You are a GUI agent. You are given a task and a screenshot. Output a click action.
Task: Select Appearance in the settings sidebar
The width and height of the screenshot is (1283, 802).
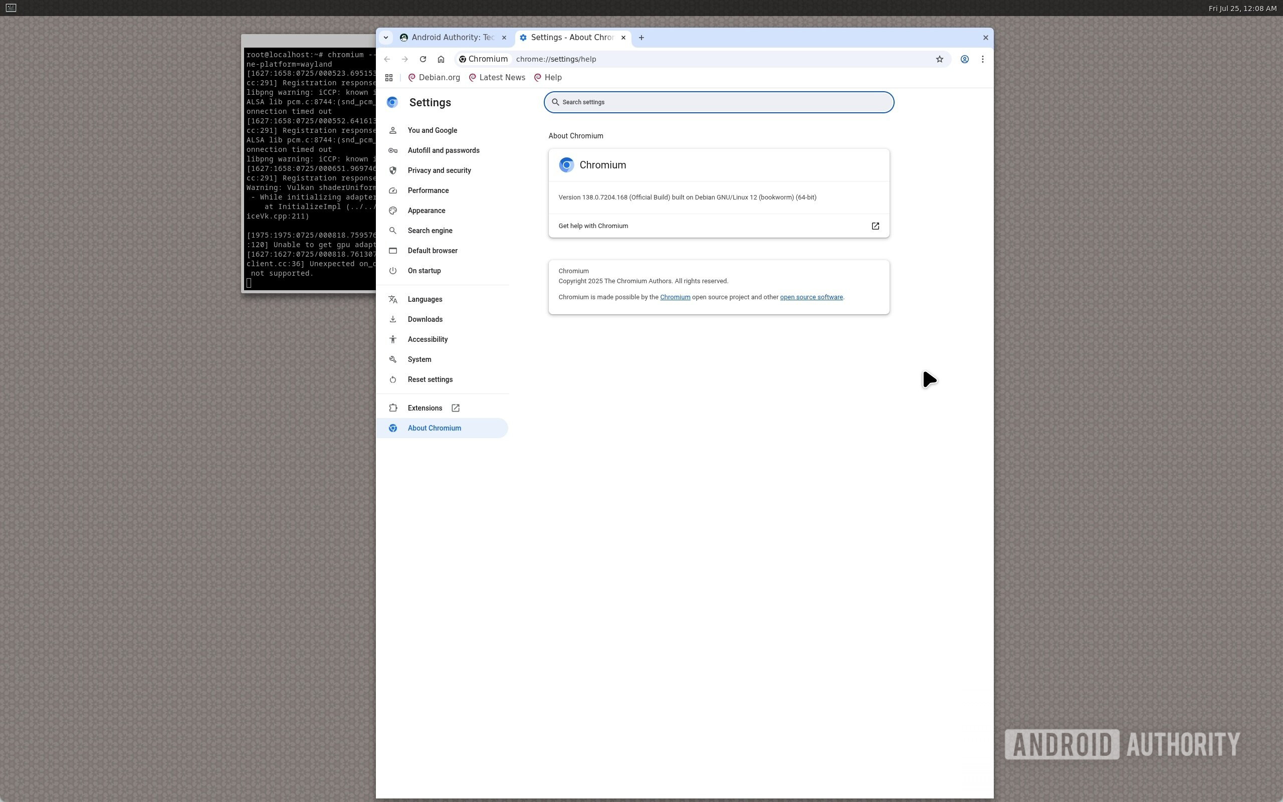click(x=426, y=211)
